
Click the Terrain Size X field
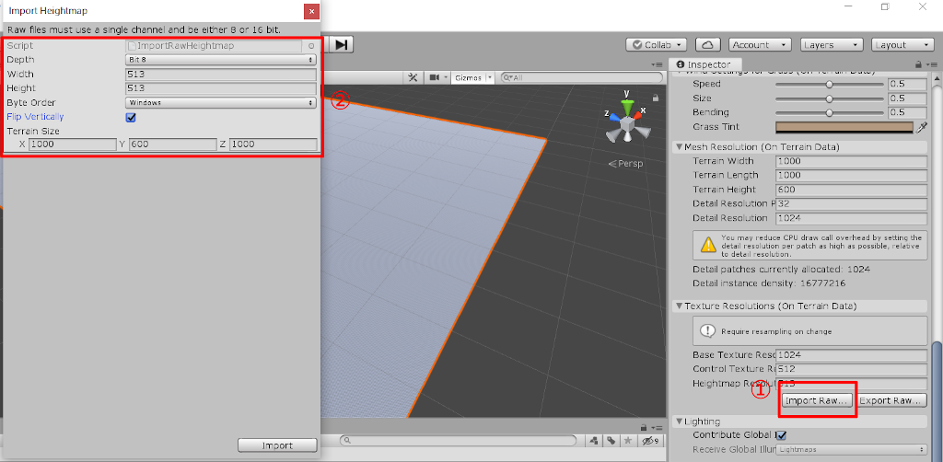(72, 144)
